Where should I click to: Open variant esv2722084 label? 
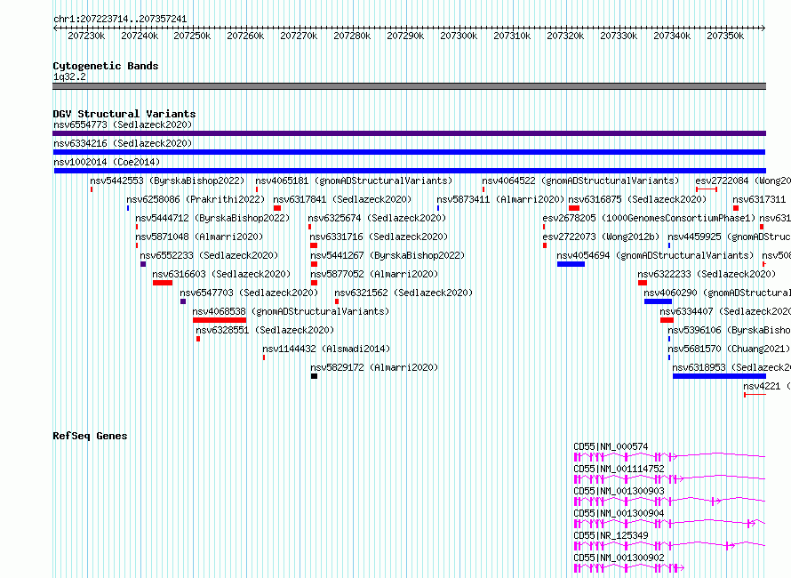[x=743, y=181]
